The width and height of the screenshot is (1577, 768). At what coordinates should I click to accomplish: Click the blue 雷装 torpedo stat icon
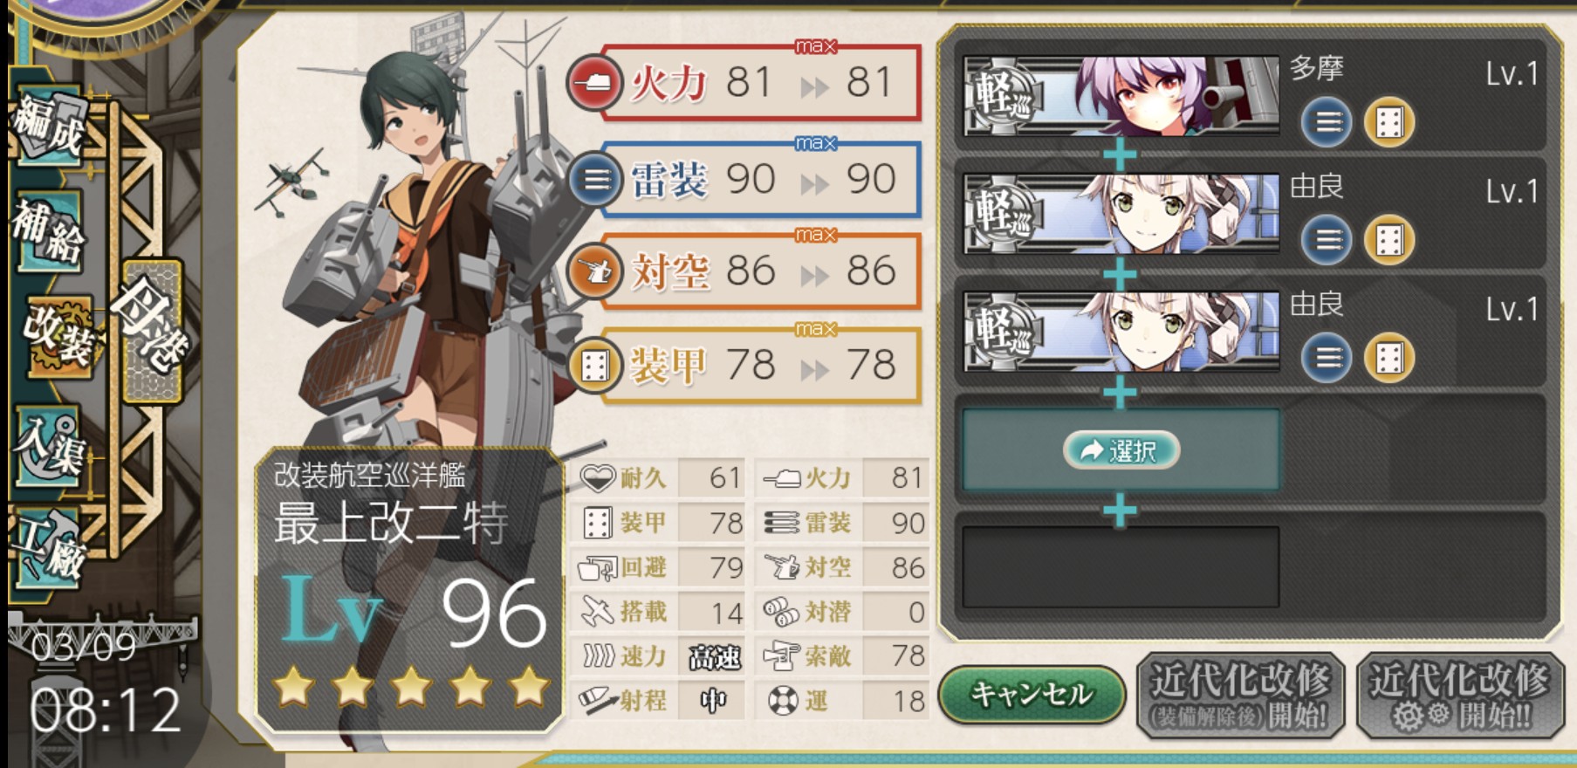coord(595,180)
